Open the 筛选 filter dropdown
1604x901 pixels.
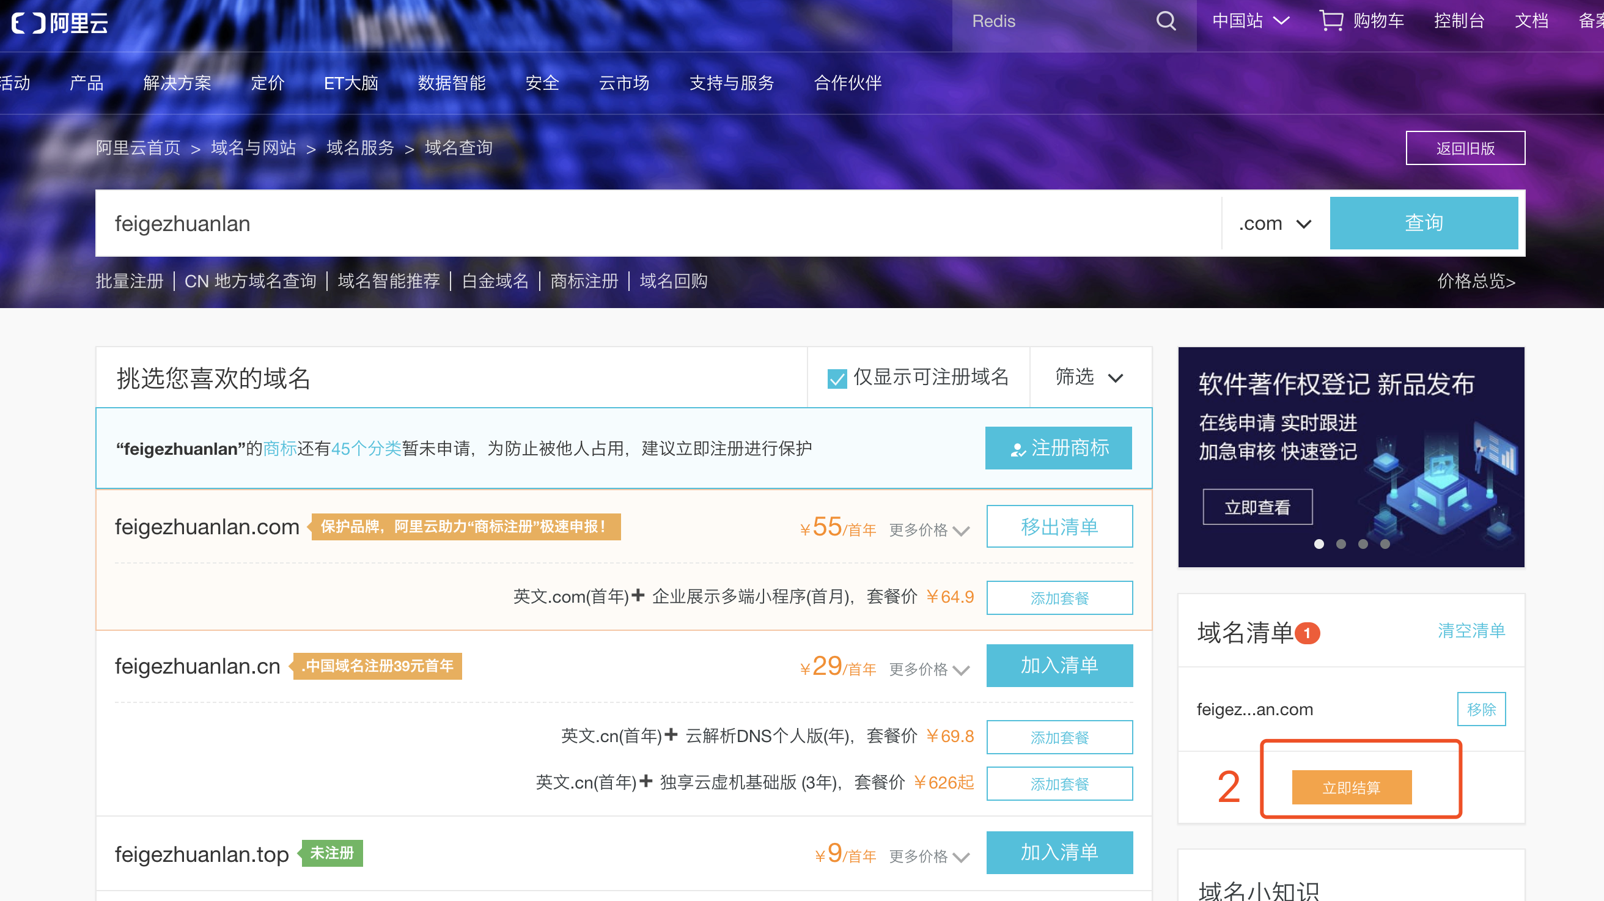[1089, 377]
